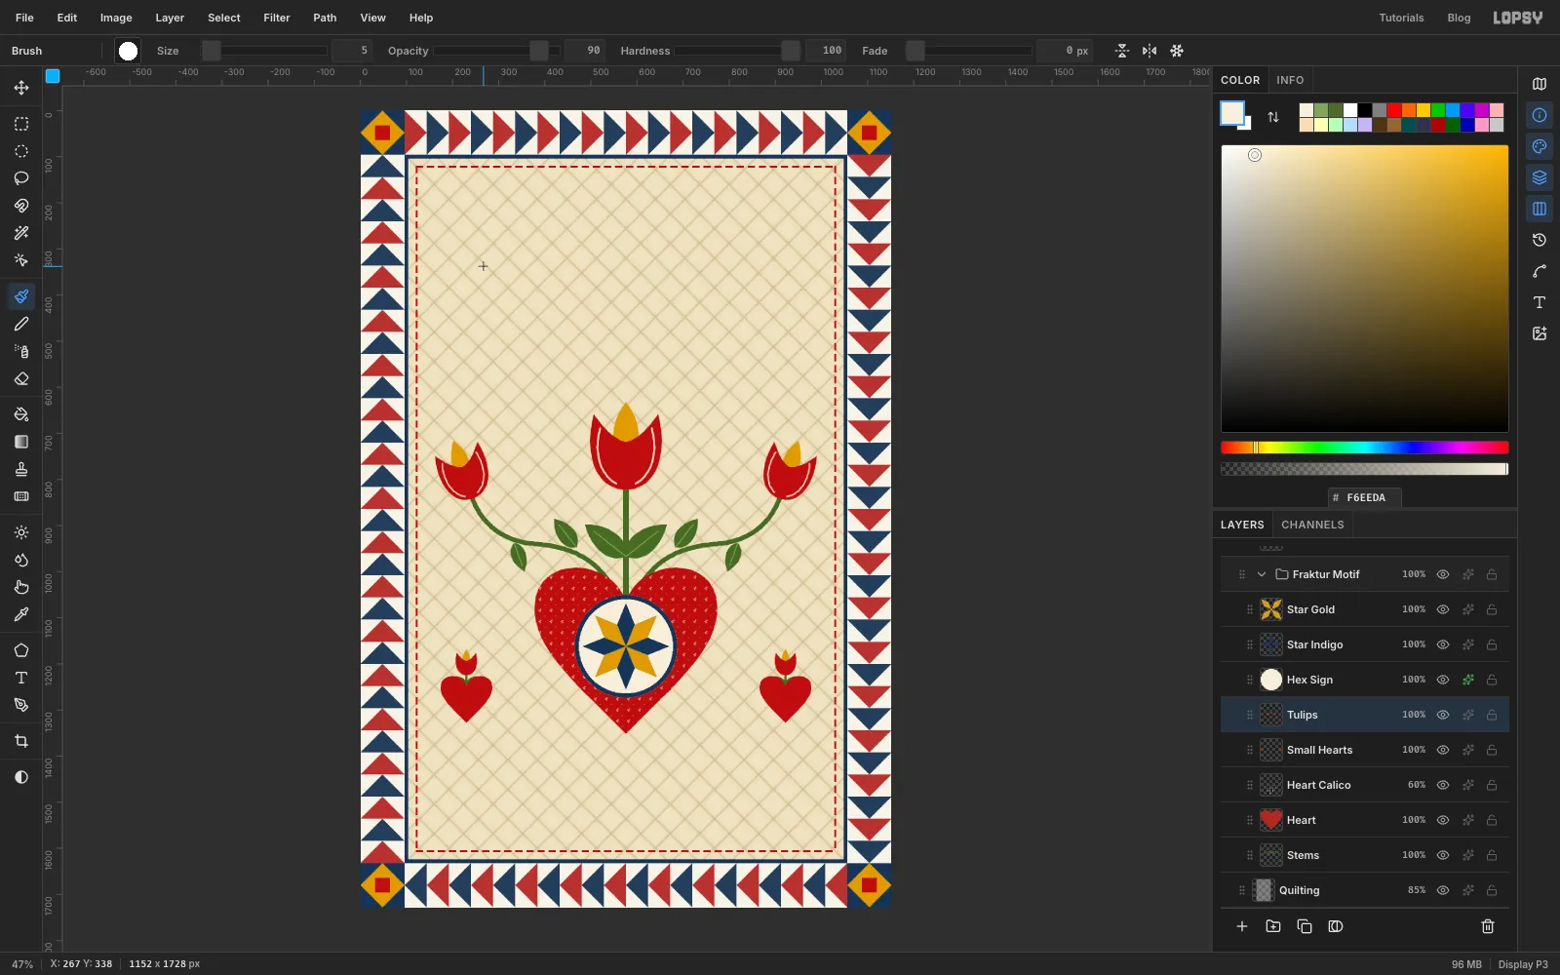The width and height of the screenshot is (1560, 975).
Task: Hide the Stems layer
Action: click(x=1443, y=855)
